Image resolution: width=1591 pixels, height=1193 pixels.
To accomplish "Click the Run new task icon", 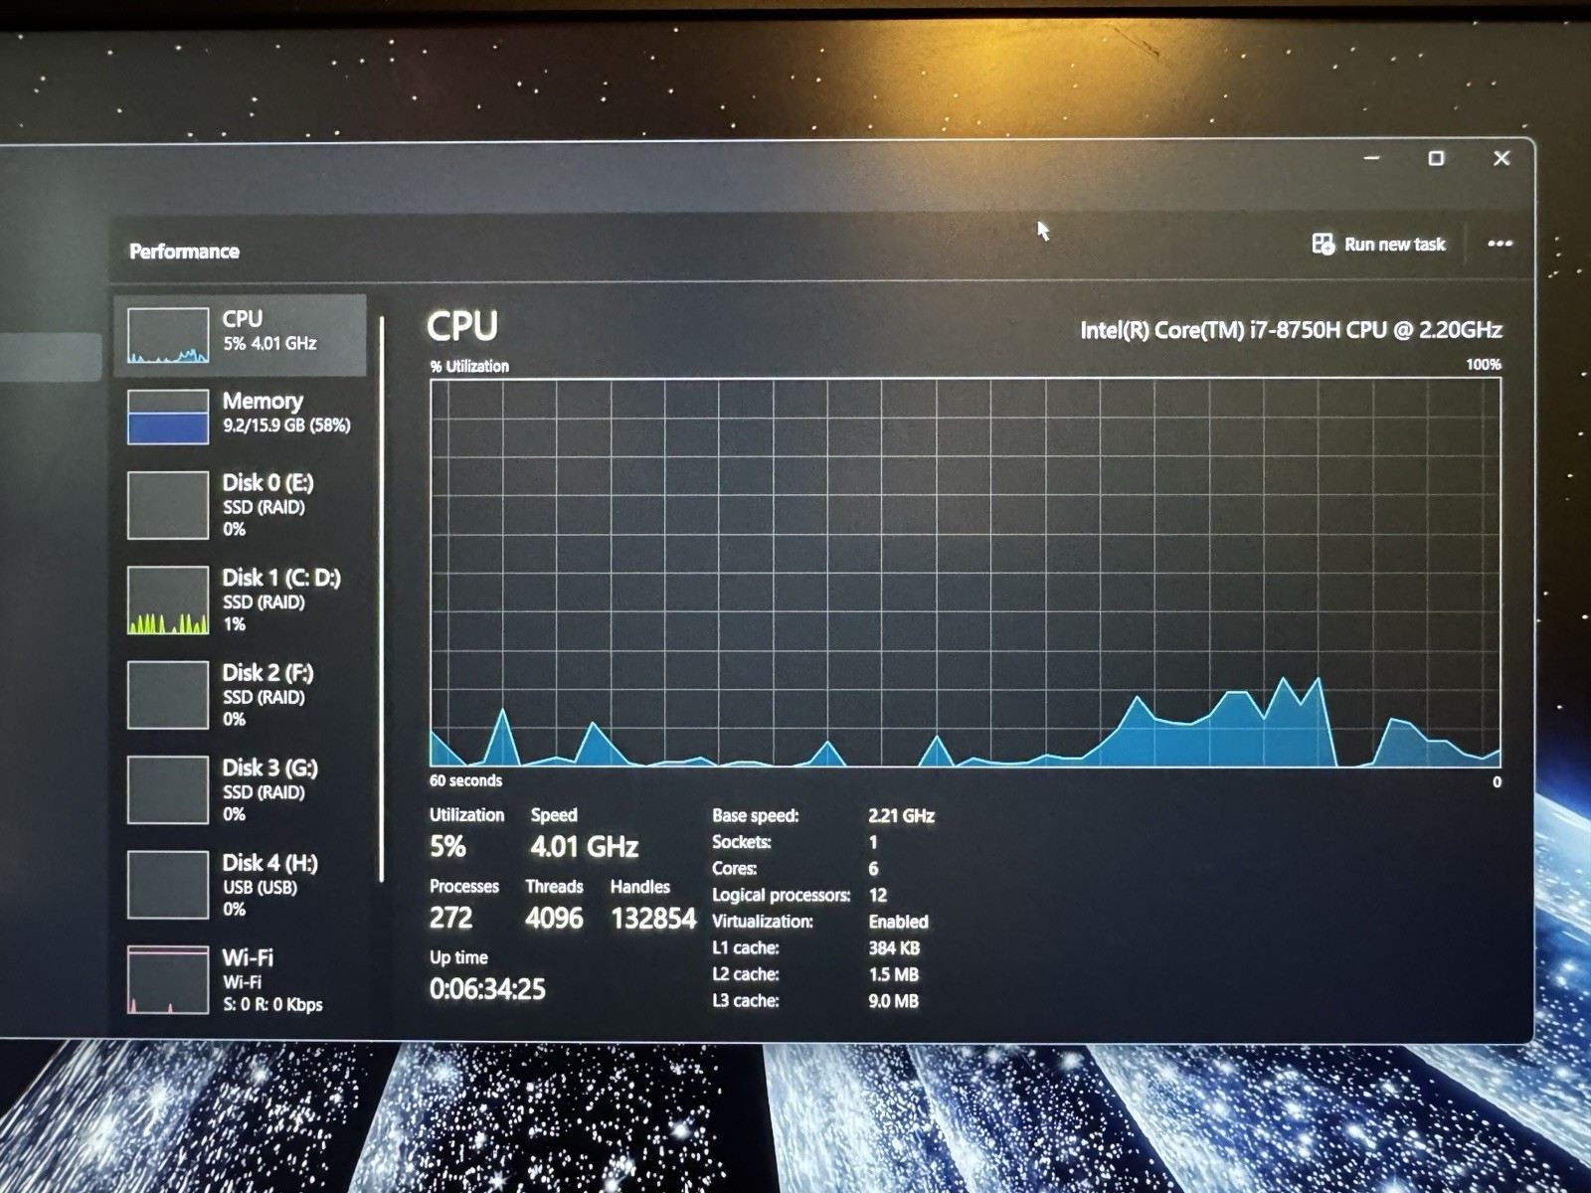I will click(x=1323, y=245).
